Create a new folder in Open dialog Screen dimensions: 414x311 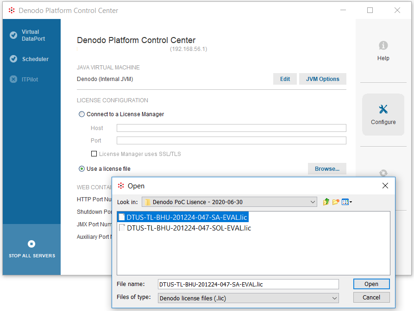click(x=336, y=202)
